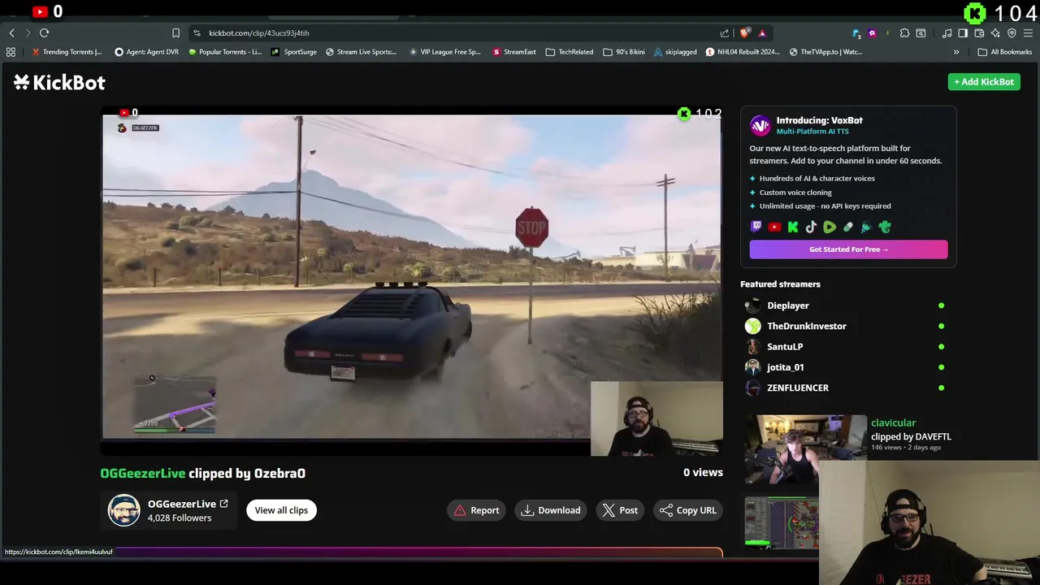
Task: Click the browser forward arrow
Action: pos(28,33)
